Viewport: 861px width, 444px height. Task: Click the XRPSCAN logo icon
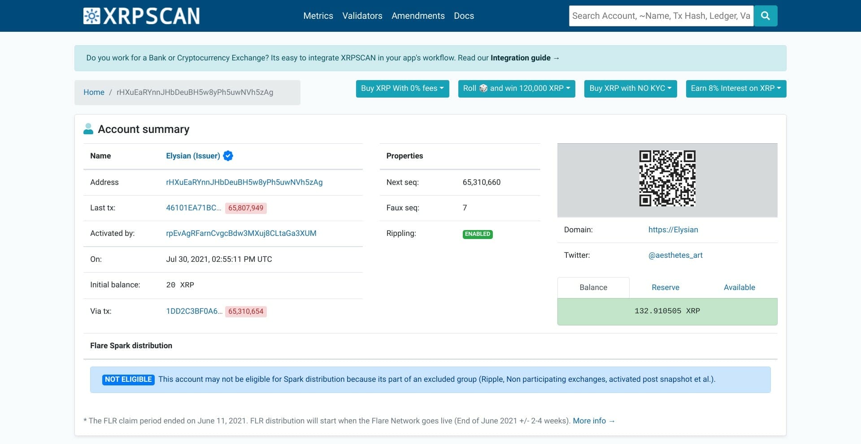coord(91,16)
